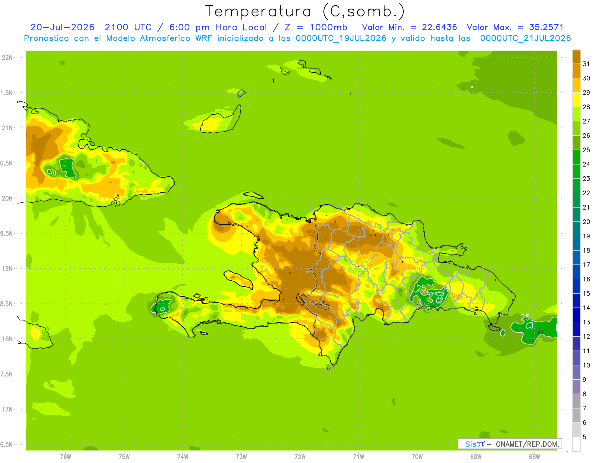Click the "21N" latitude label
The image size is (600, 463).
[8, 128]
